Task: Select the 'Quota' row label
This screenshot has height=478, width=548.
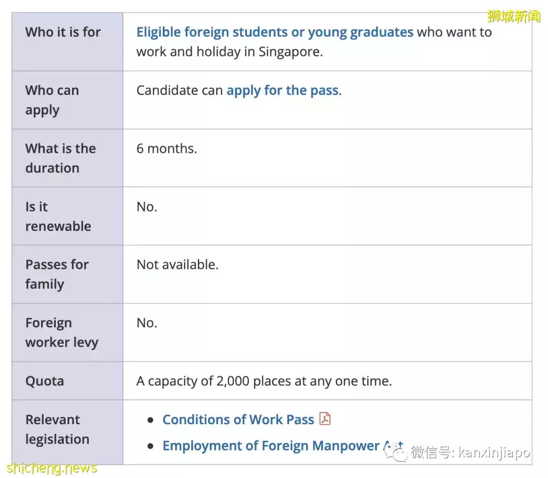Action: [x=45, y=381]
